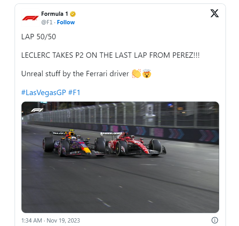
Task: Click the "LECLERC TAKES P2" tweet line
Action: point(110,55)
